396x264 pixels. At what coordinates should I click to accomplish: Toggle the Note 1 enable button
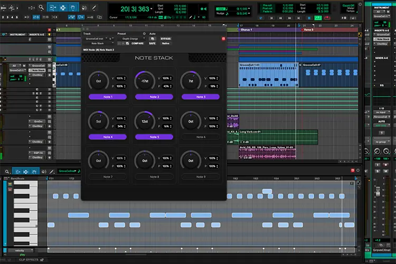pos(108,97)
